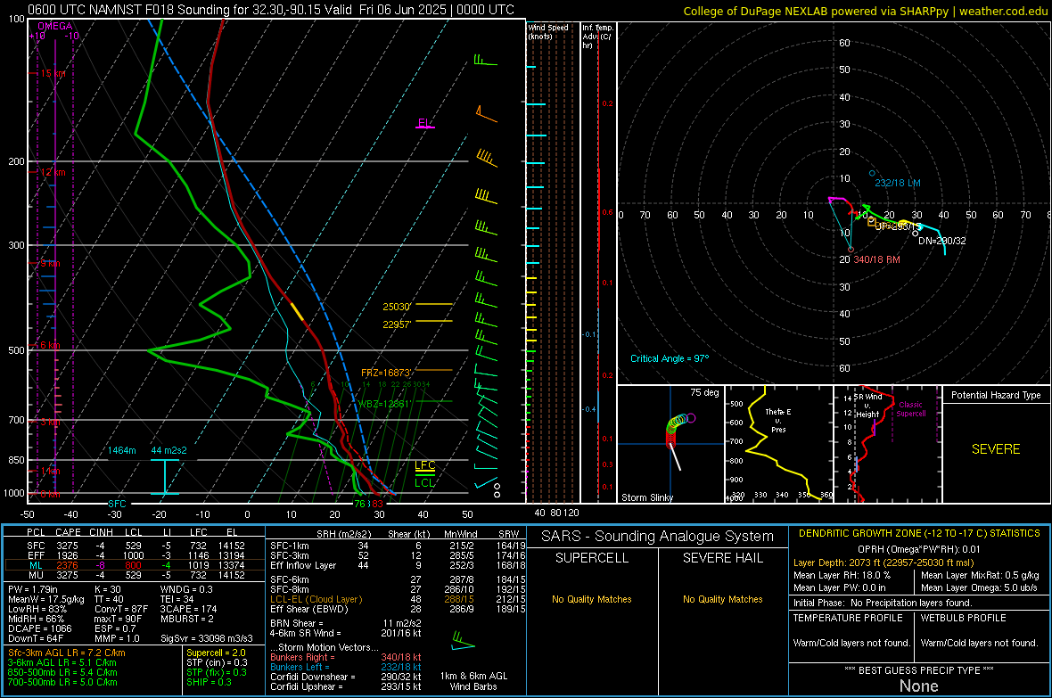Viewport: 1052px width, 698px height.
Task: Click the surface temperature value 83
Action: click(378, 504)
